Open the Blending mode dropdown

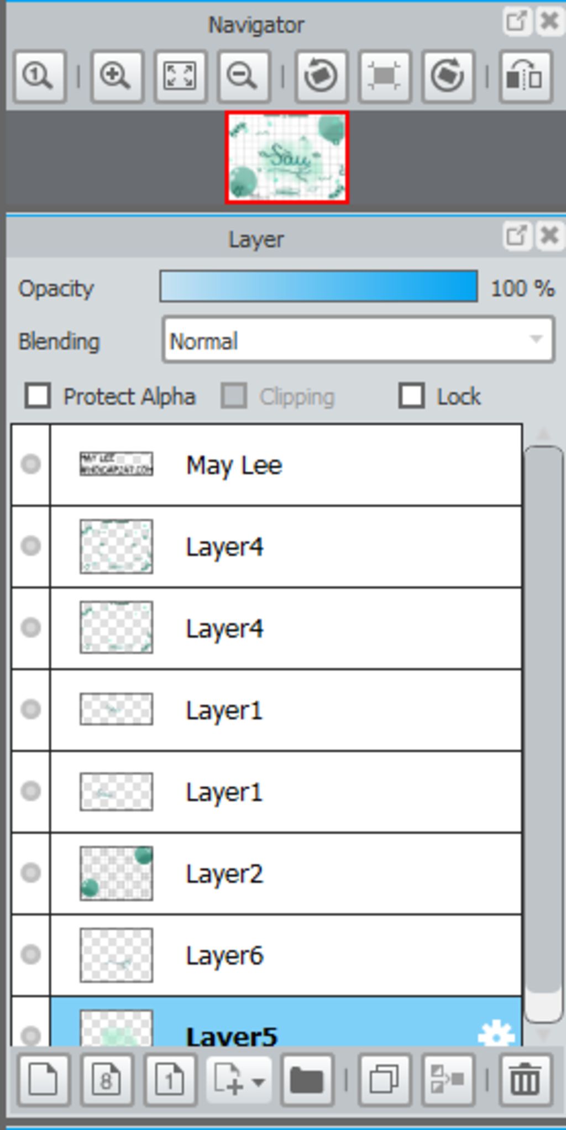pyautogui.click(x=358, y=339)
